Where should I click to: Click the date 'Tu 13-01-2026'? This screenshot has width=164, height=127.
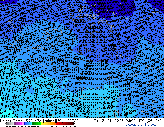(x=109, y=121)
